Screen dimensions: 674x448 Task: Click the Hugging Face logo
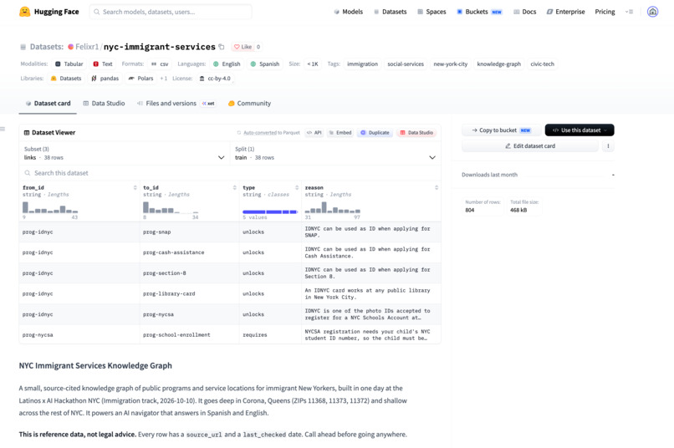point(49,12)
